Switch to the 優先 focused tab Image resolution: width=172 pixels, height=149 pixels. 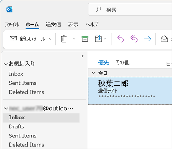click(104, 63)
